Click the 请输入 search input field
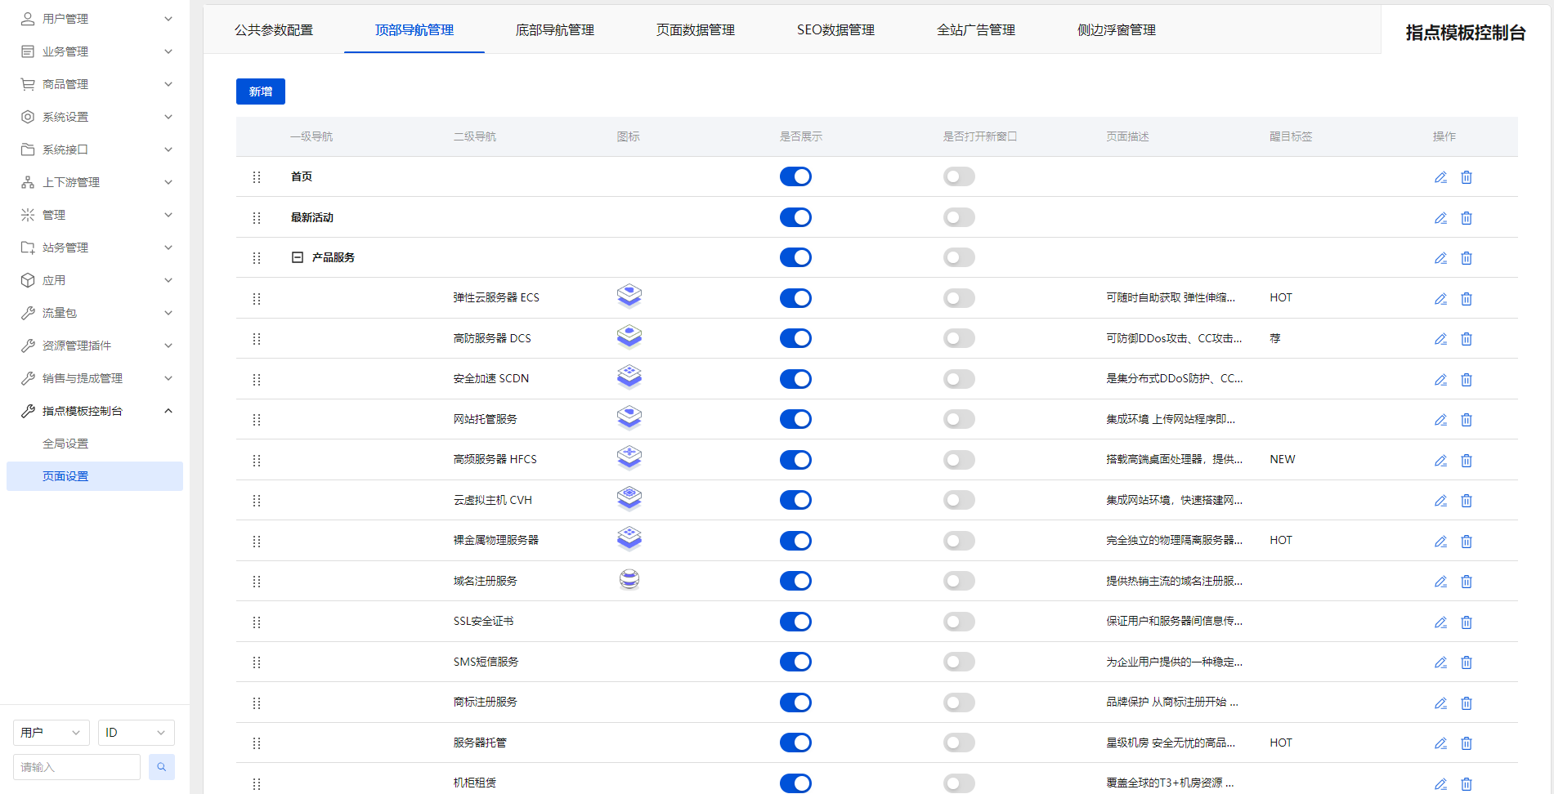This screenshot has width=1554, height=794. point(77,767)
